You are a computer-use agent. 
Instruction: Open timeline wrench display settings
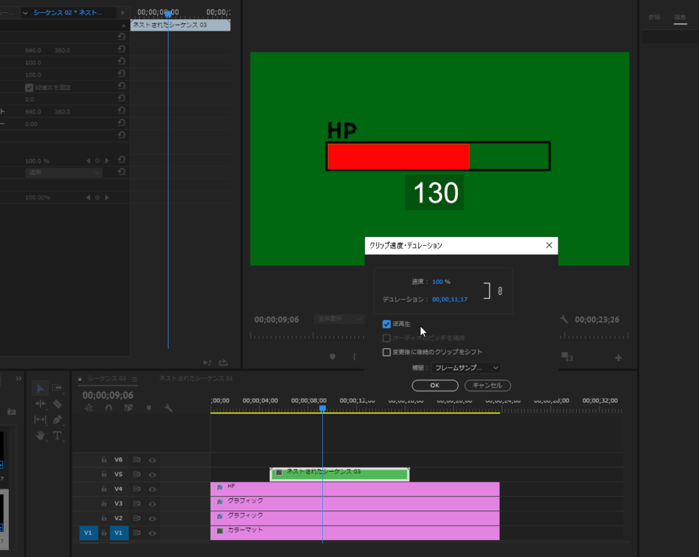click(x=168, y=408)
